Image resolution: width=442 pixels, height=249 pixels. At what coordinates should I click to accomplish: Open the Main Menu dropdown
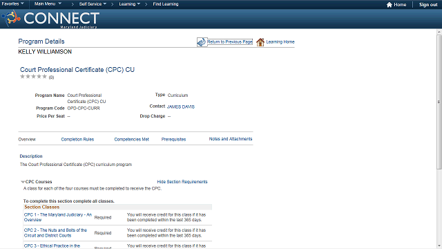[48, 3]
